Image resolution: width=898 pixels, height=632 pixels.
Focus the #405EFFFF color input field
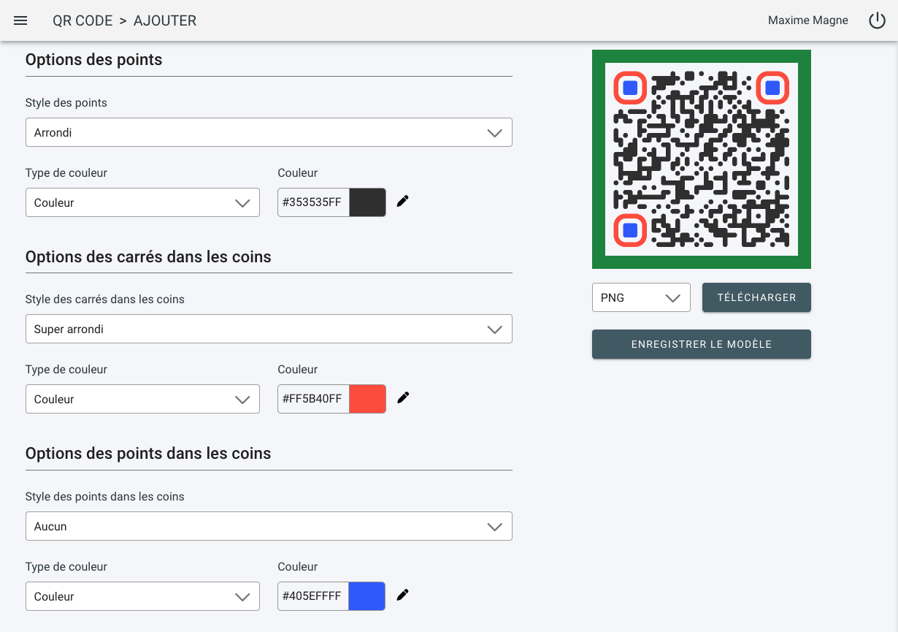pyautogui.click(x=313, y=596)
